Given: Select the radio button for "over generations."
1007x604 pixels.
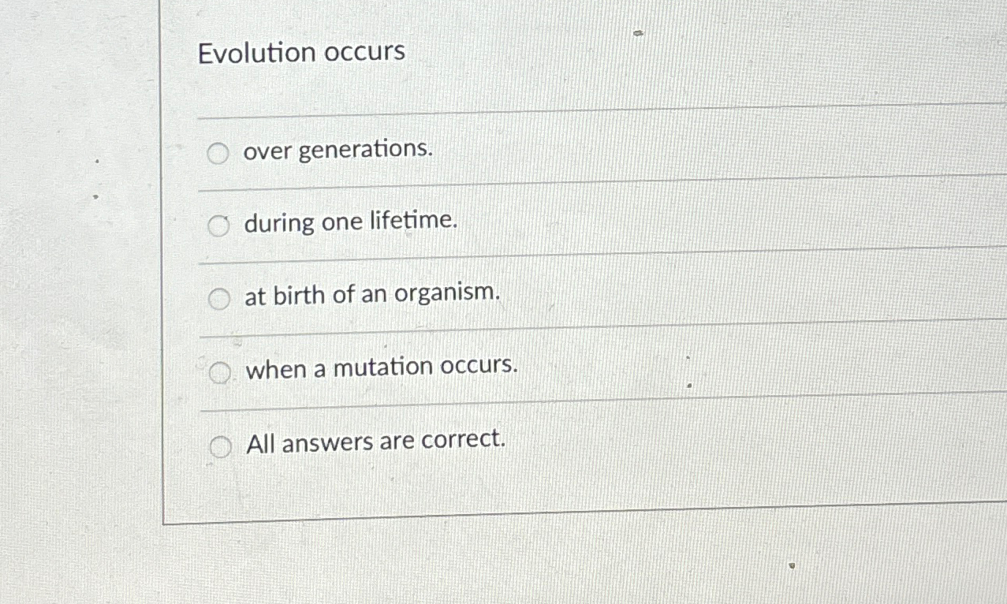Looking at the screenshot, I should pyautogui.click(x=218, y=154).
